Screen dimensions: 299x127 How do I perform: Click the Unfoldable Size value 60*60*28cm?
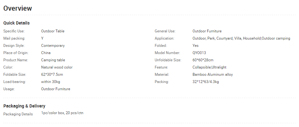click(x=203, y=60)
